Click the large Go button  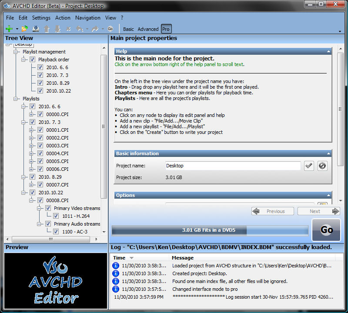326,230
